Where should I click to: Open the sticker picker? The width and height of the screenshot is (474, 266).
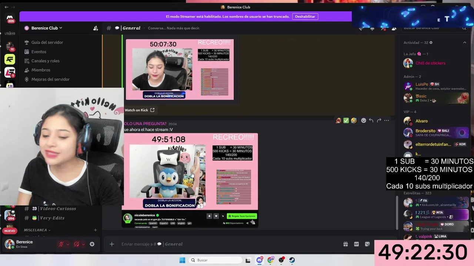(367, 244)
